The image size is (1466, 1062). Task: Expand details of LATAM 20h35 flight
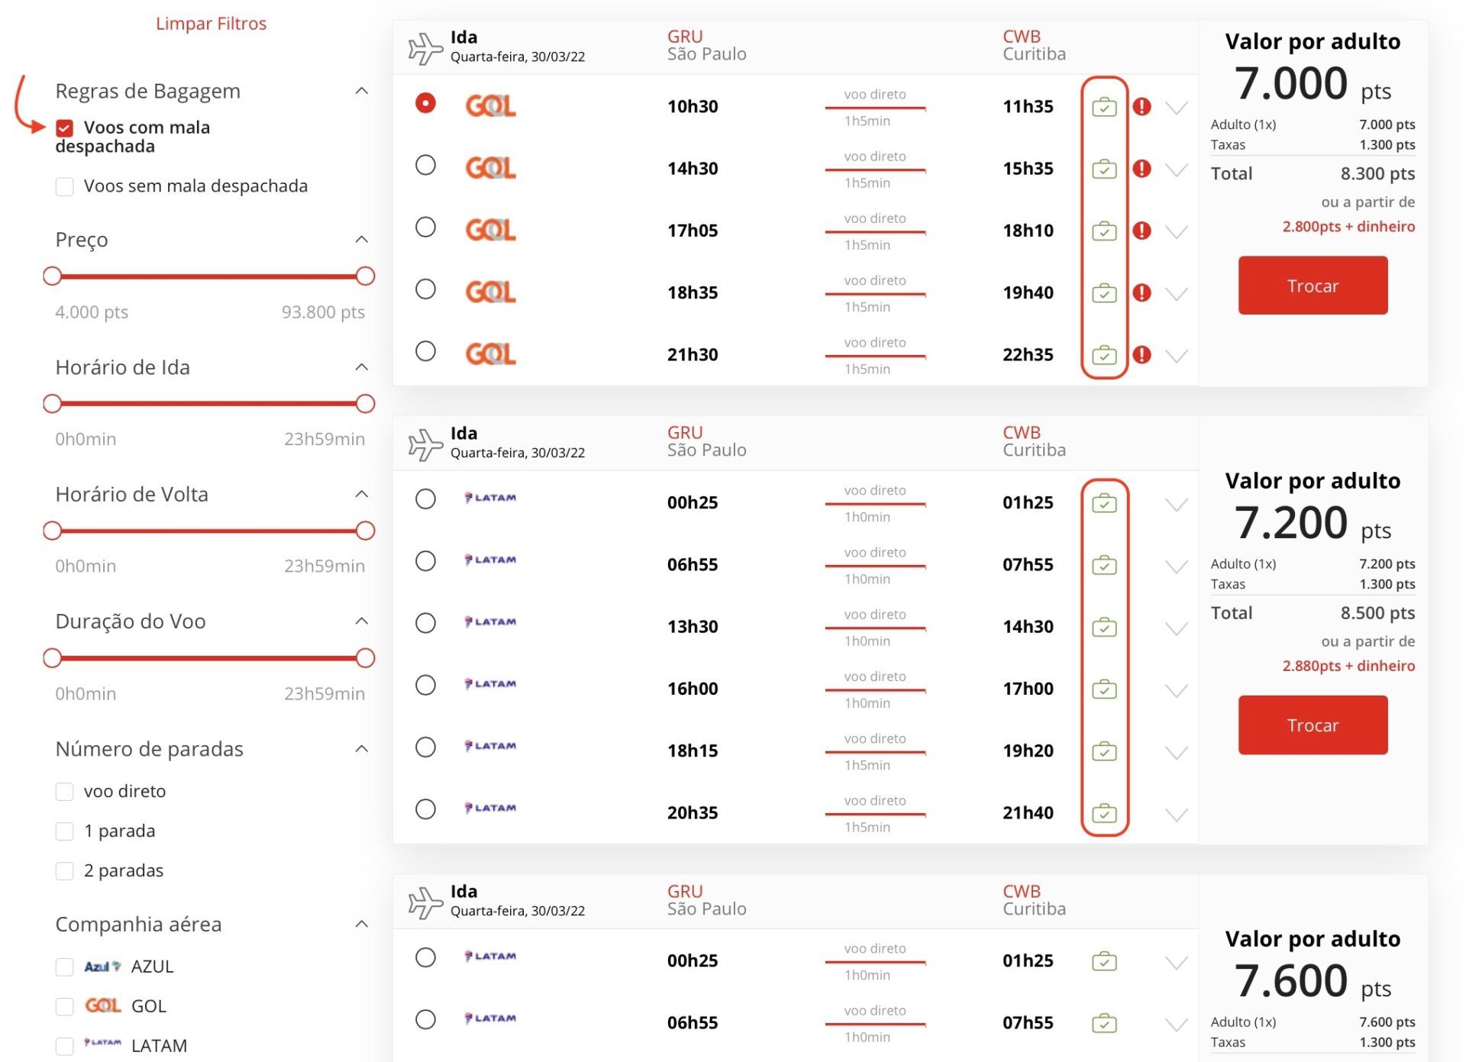coord(1177,815)
